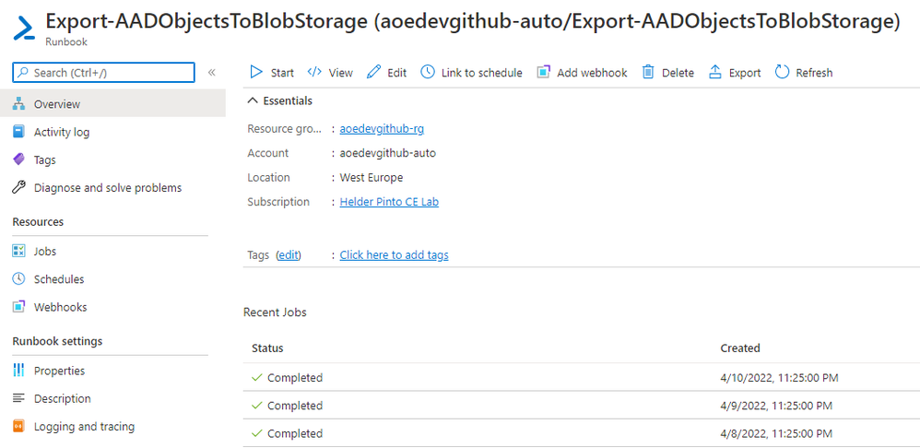
Task: Click the Status column header
Action: click(267, 348)
